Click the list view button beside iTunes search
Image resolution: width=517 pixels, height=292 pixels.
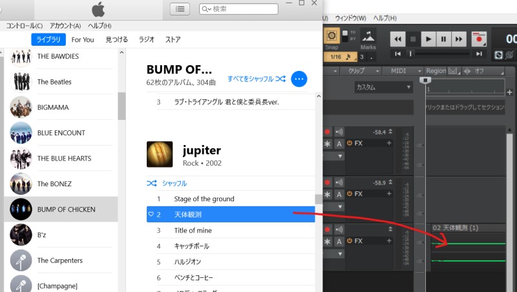click(x=180, y=9)
